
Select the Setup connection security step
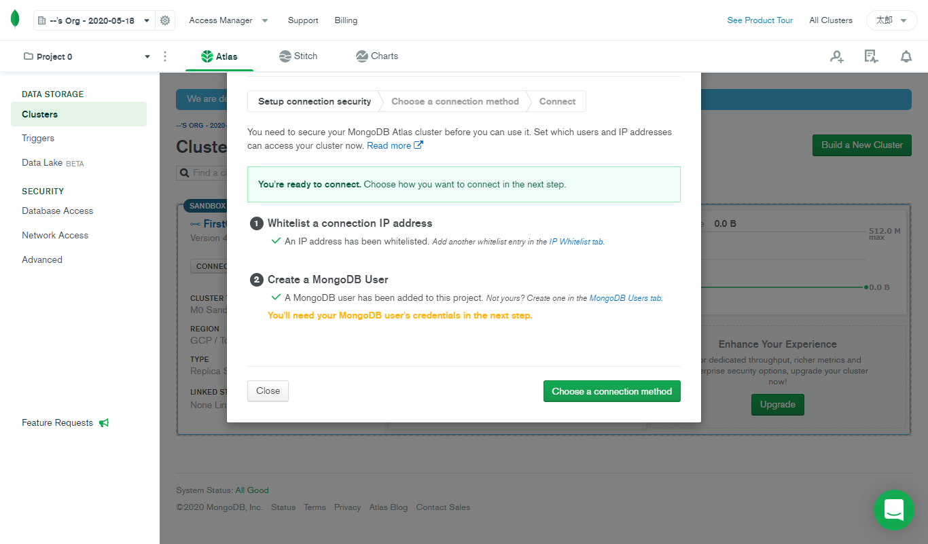(x=315, y=101)
